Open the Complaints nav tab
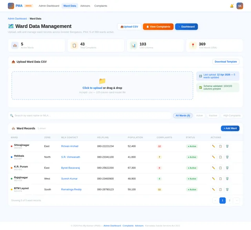 (x=101, y=6)
